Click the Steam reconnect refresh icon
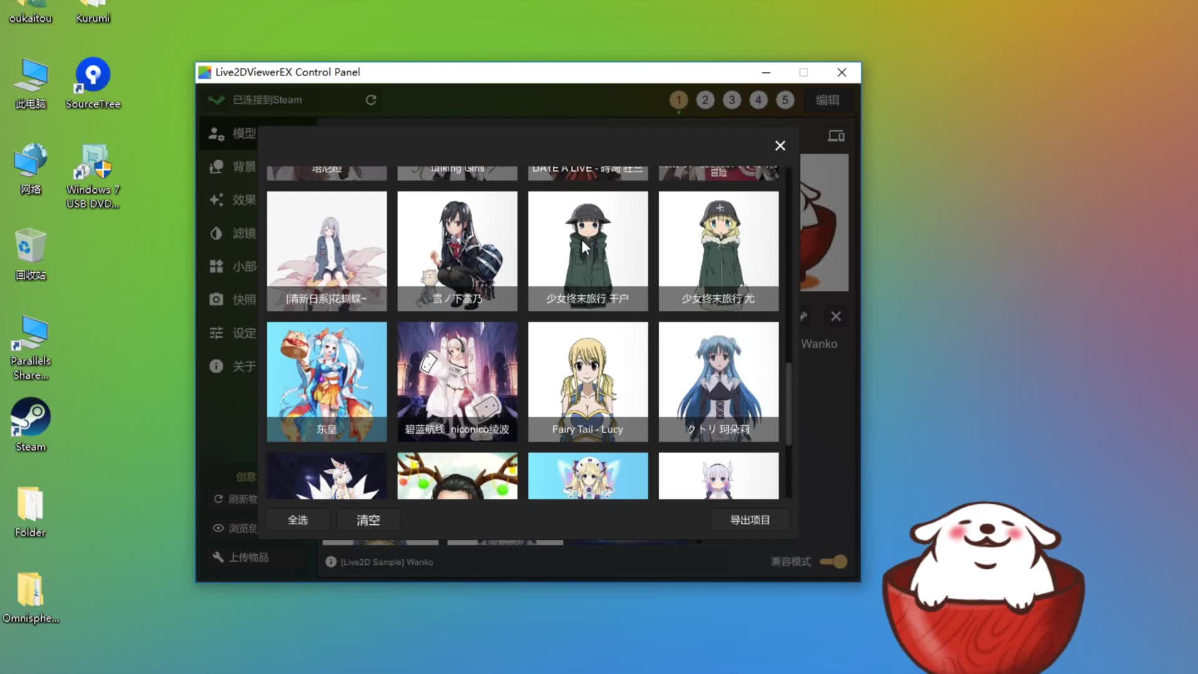 (x=371, y=100)
